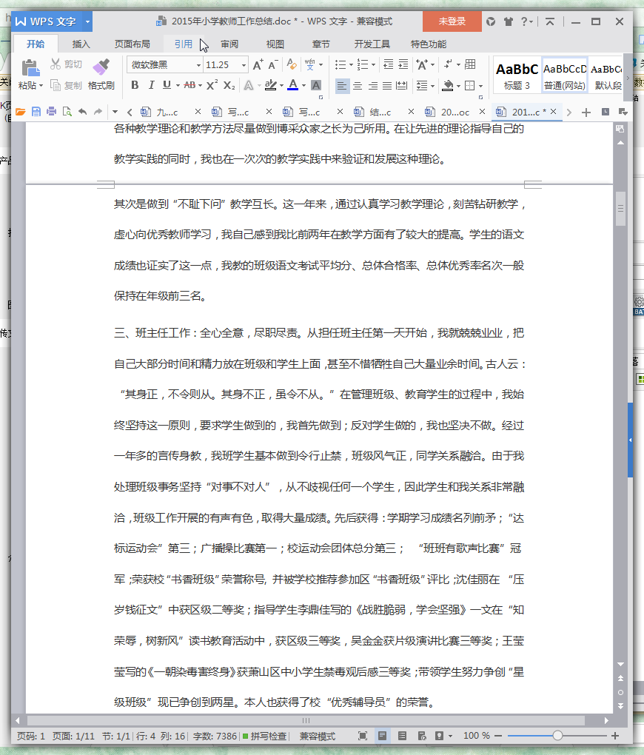Image resolution: width=644 pixels, height=755 pixels.
Task: Set left text alignment
Action: point(341,86)
